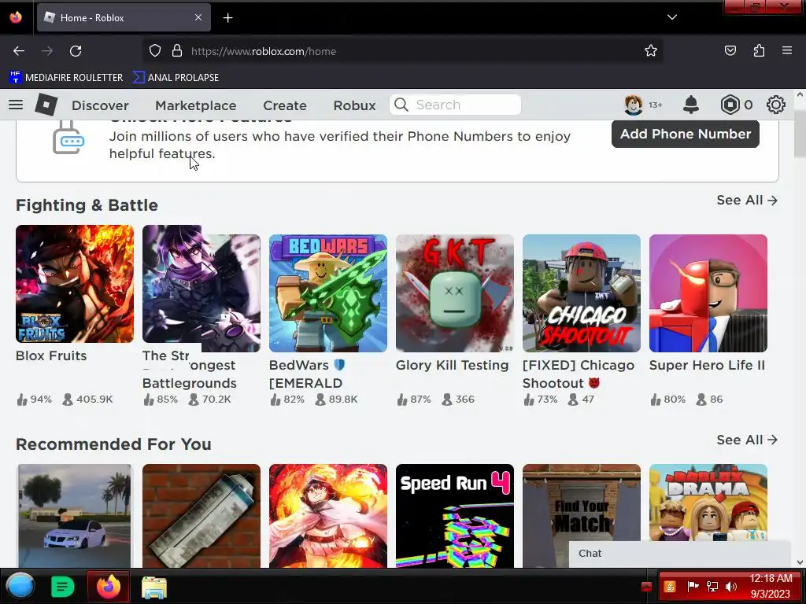Open the Robux menu item

(355, 105)
